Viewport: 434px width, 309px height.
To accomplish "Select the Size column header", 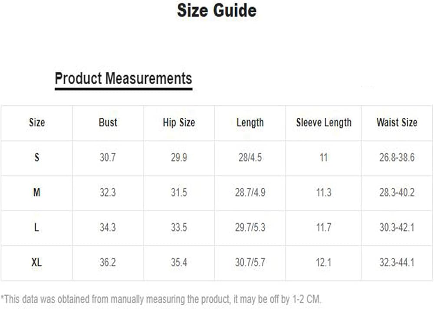I will coord(37,122).
